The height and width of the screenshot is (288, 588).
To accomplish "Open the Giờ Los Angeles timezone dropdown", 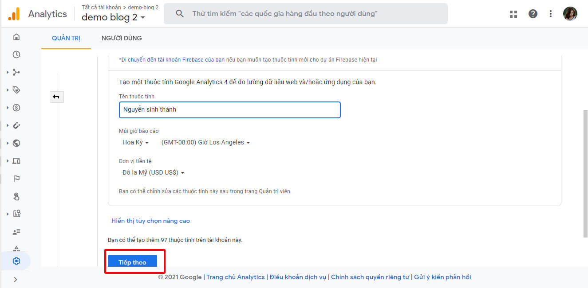I will click(205, 142).
